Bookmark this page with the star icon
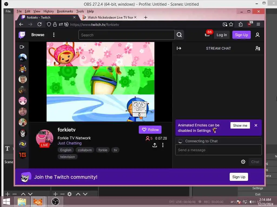The image size is (277, 207). pos(231,24)
